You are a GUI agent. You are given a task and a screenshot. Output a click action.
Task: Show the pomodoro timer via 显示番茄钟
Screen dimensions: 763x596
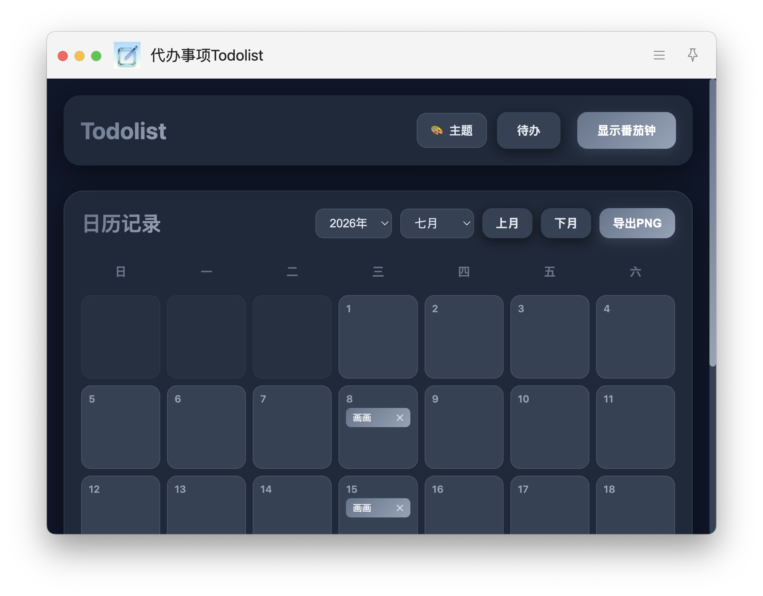(626, 130)
